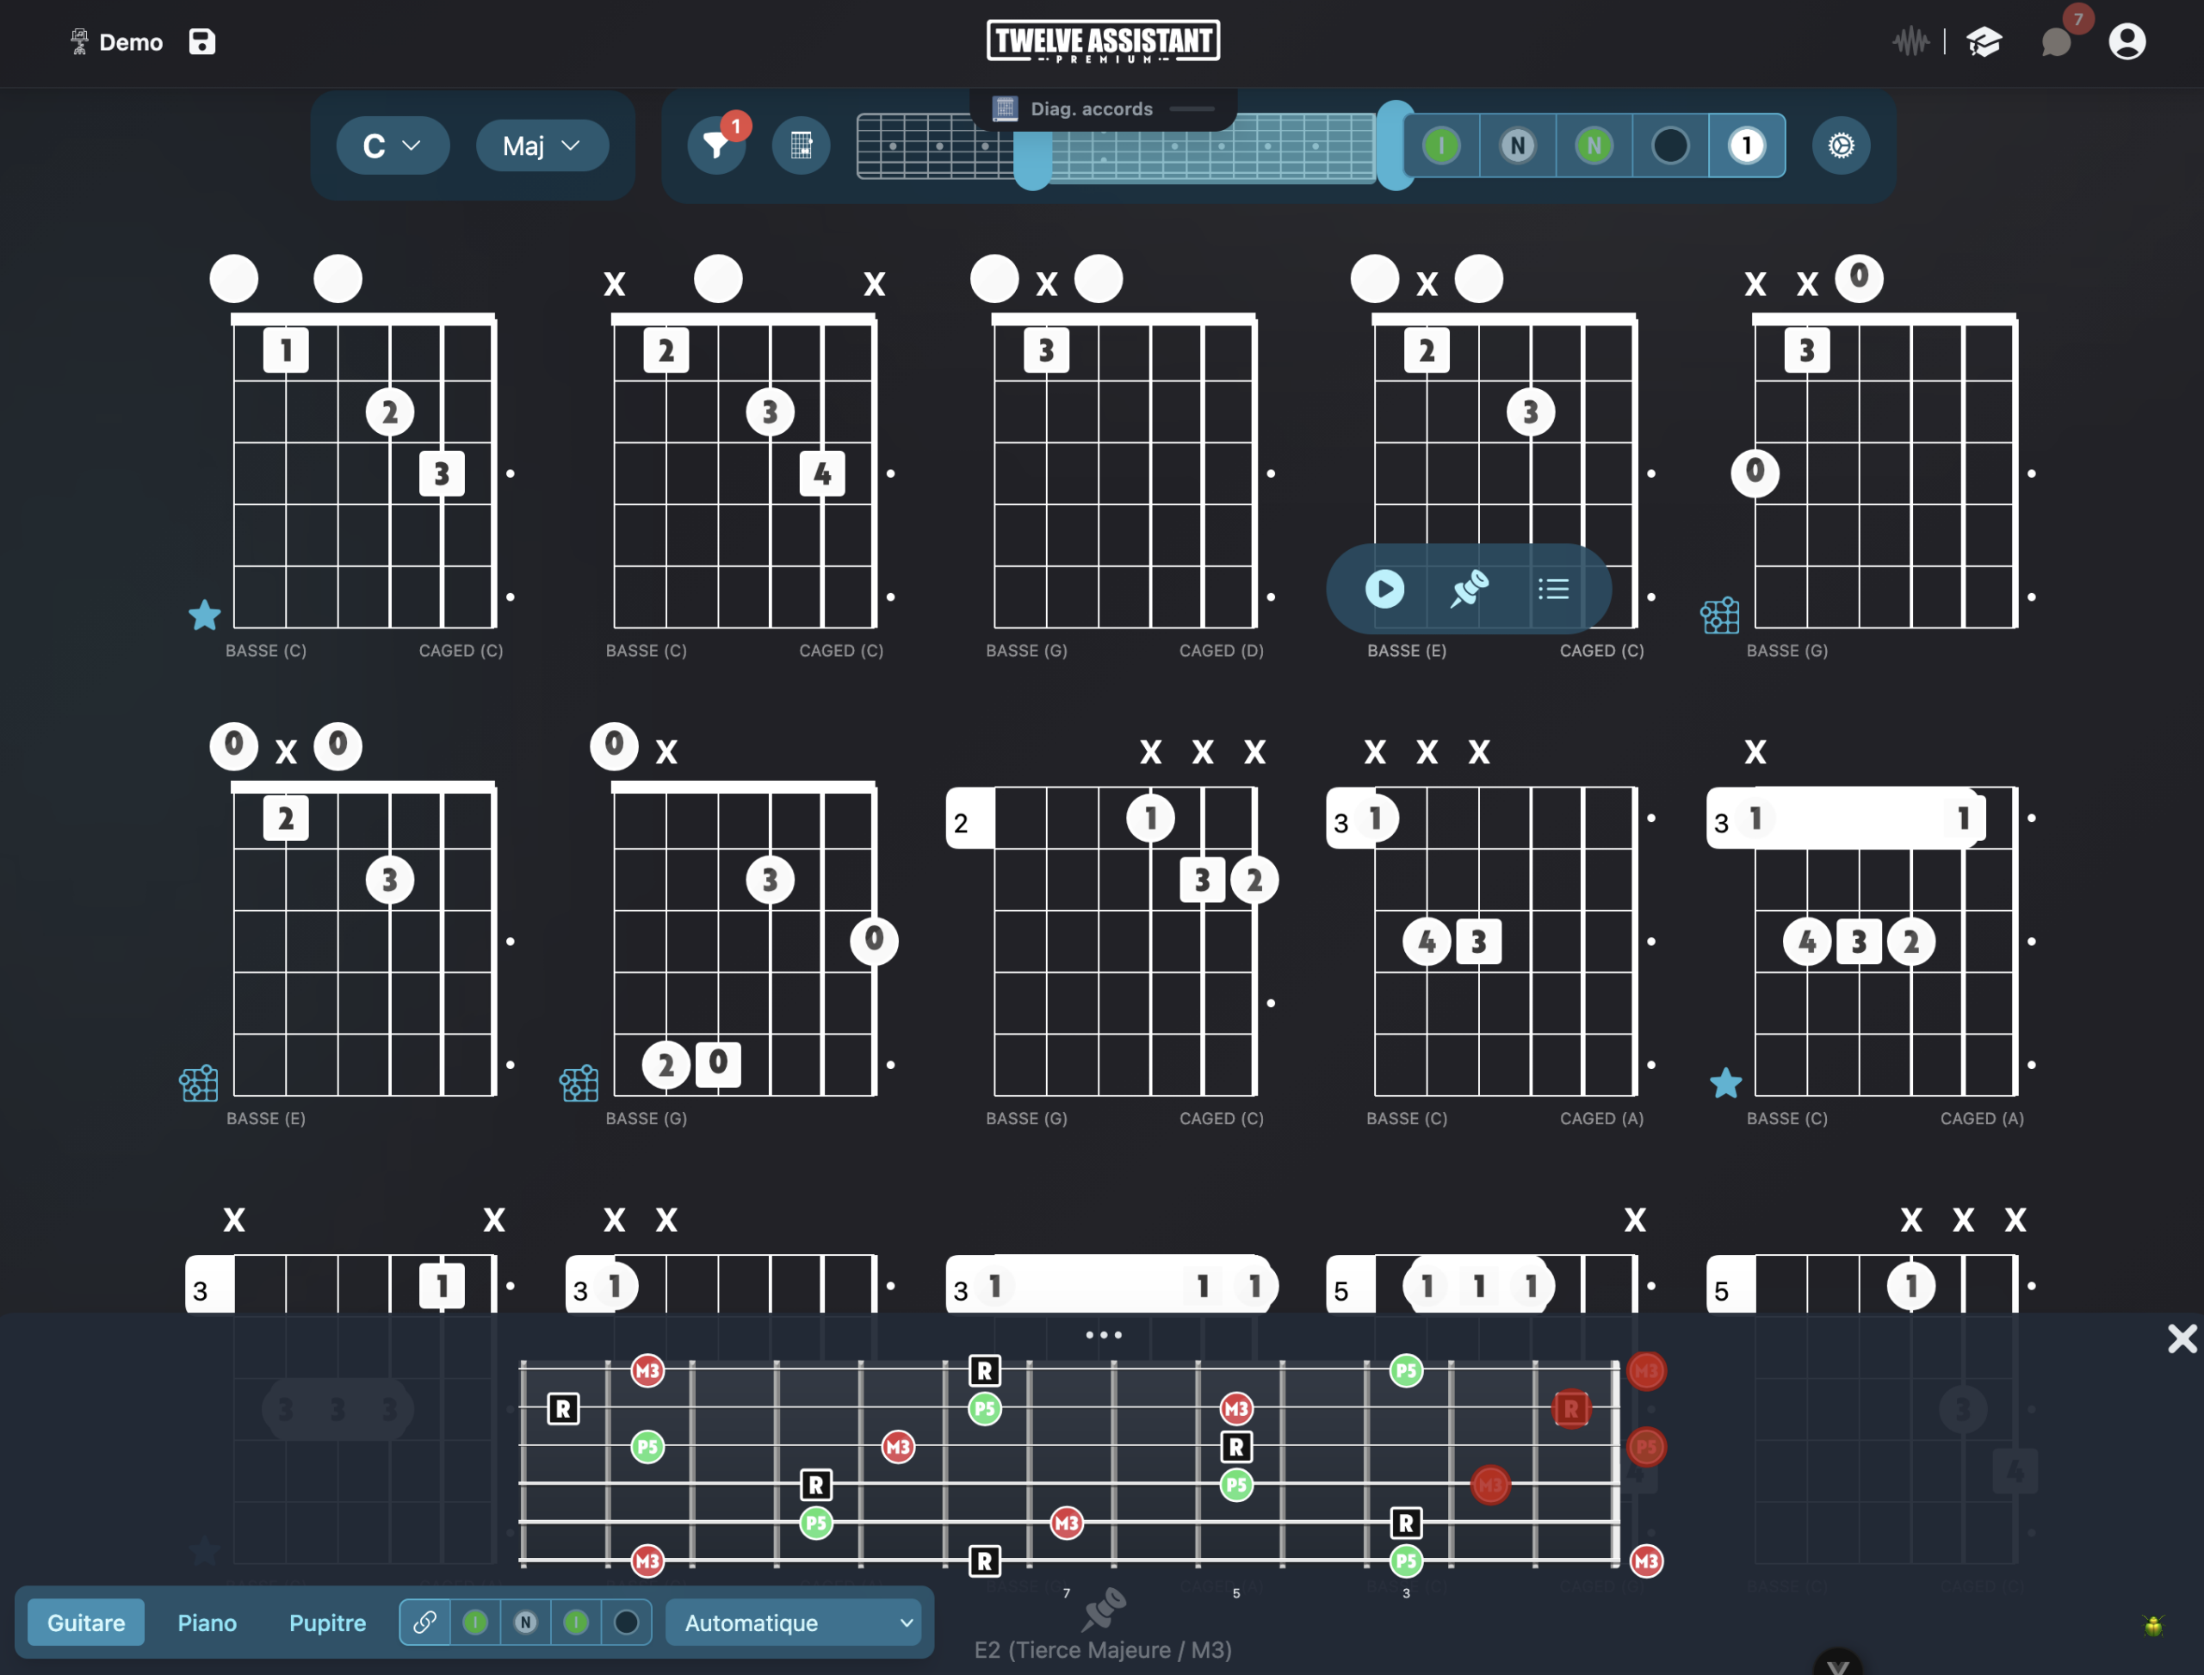
Task: Toggle star on fret-3 barre CAGED (A) chord
Action: 1725,1083
